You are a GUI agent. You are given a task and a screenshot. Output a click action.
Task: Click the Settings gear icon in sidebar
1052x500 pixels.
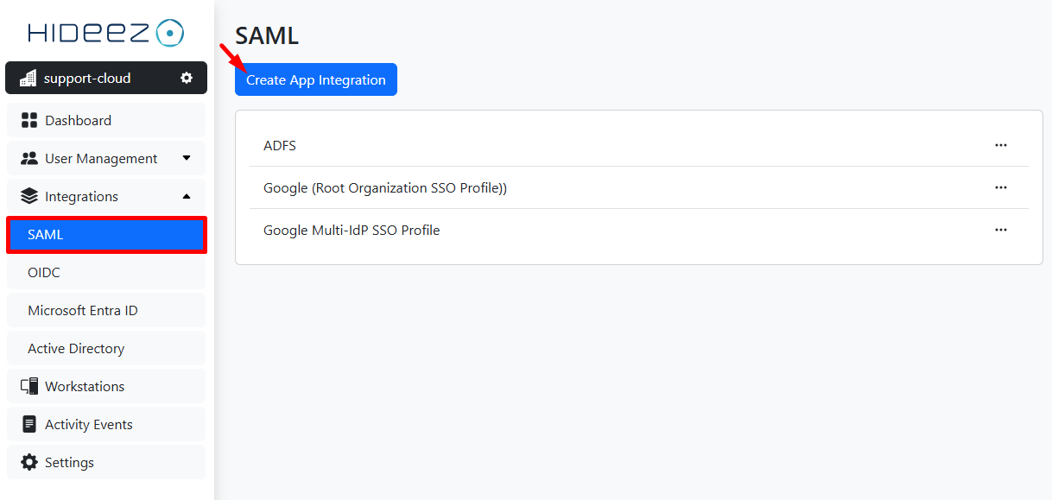(x=29, y=462)
